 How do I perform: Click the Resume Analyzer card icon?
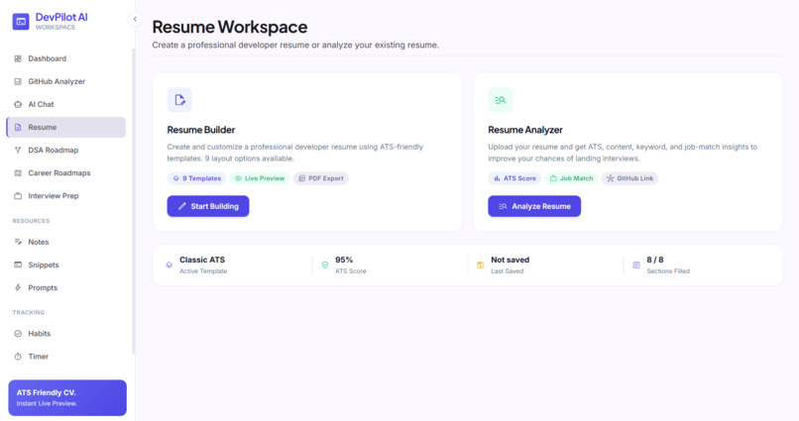501,100
